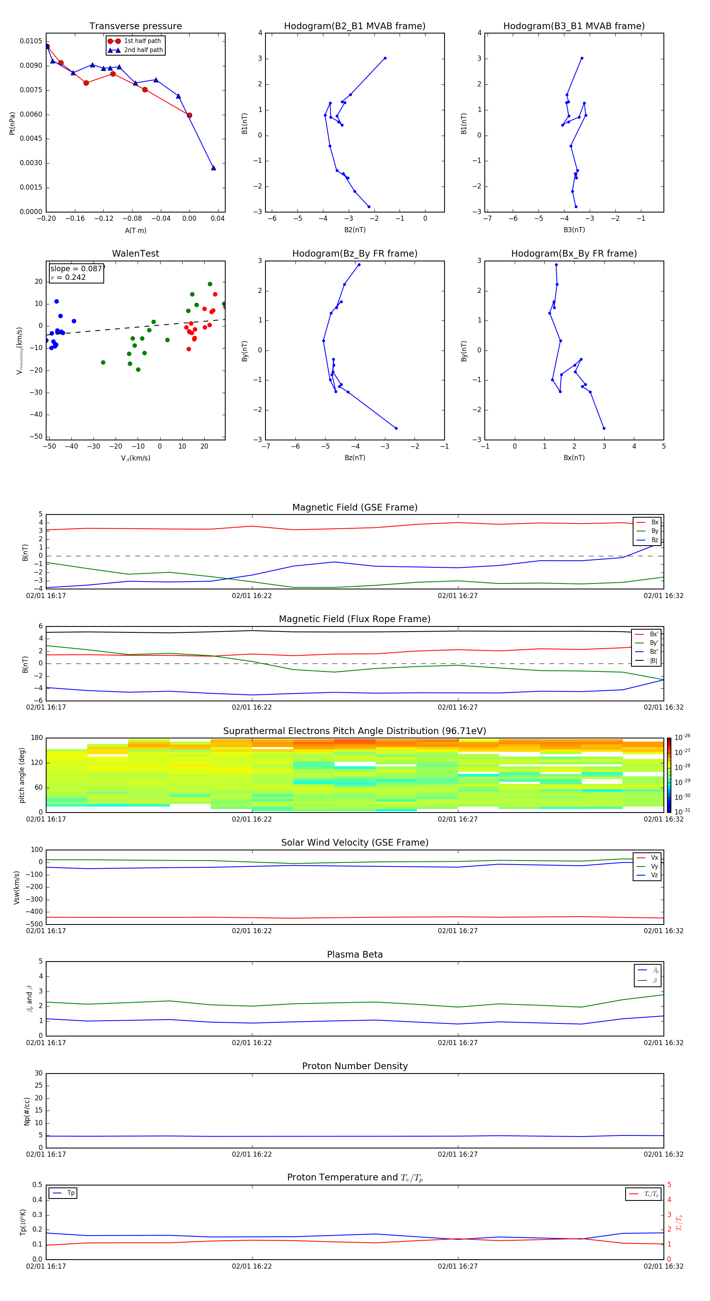The height and width of the screenshot is (1301, 710).
Task: Click the 'V_A(km/s)' axis label of WalenTest
Action: click(x=135, y=458)
